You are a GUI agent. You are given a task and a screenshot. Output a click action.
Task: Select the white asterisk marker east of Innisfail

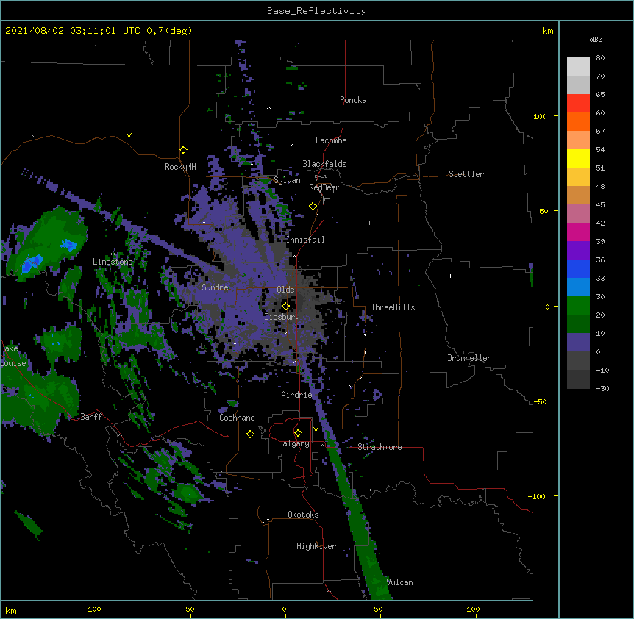click(369, 223)
